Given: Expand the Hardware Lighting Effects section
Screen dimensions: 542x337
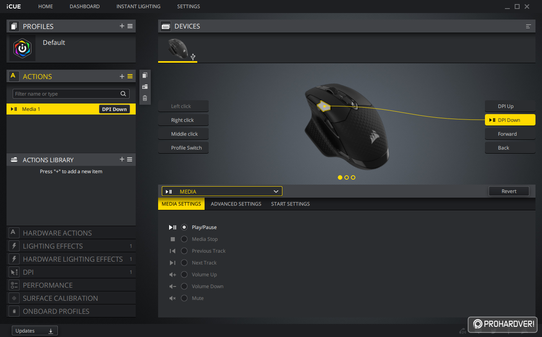Looking at the screenshot, I should pos(71,259).
